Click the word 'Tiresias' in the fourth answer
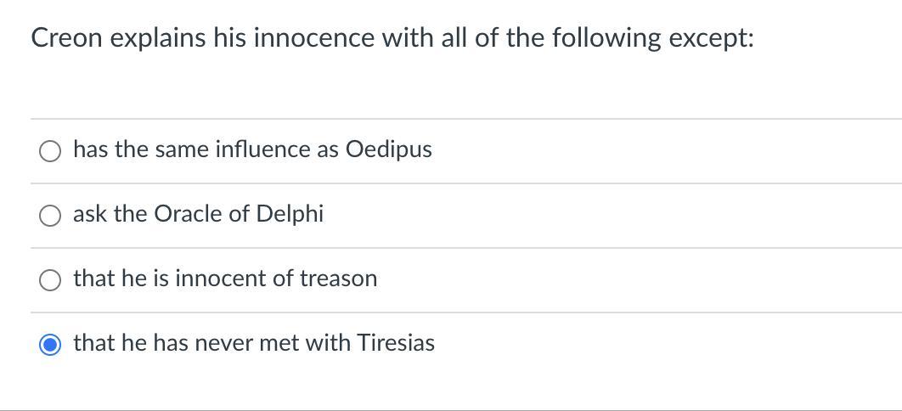 click(396, 343)
